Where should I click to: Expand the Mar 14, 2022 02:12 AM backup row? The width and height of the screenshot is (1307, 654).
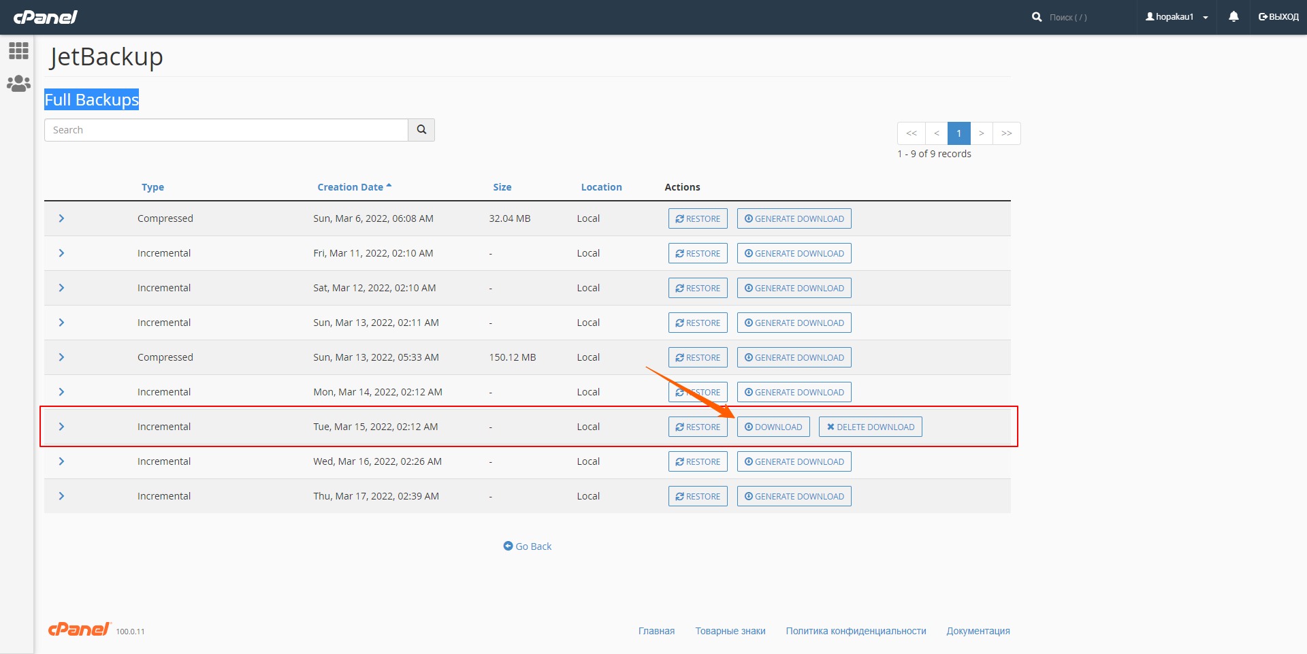click(x=61, y=392)
